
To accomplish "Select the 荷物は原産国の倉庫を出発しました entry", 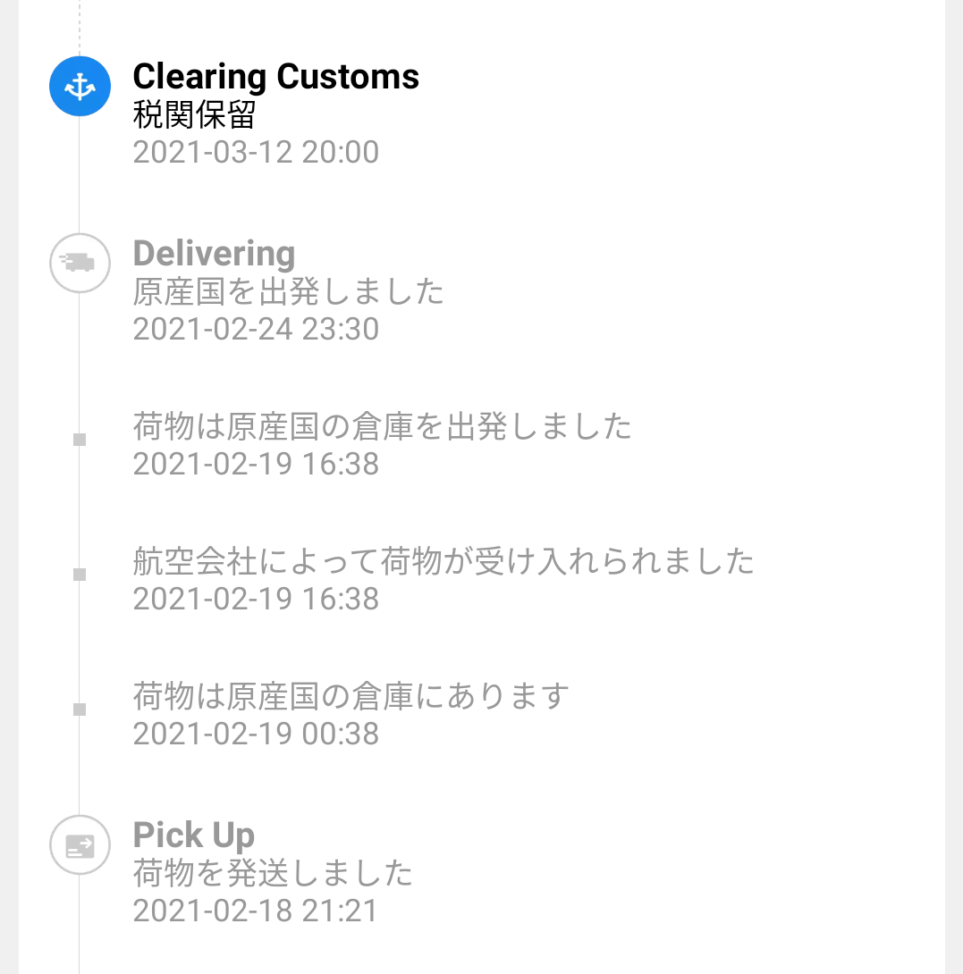I will point(382,426).
